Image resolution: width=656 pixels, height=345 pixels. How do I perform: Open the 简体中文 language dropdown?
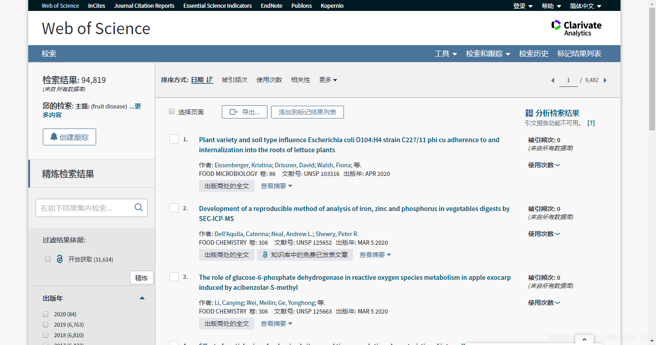coord(585,6)
